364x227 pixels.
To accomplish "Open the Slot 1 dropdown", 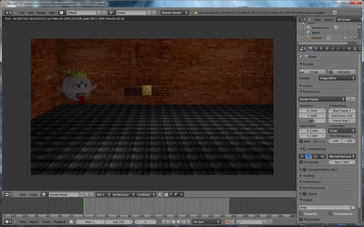I will point(103,195).
